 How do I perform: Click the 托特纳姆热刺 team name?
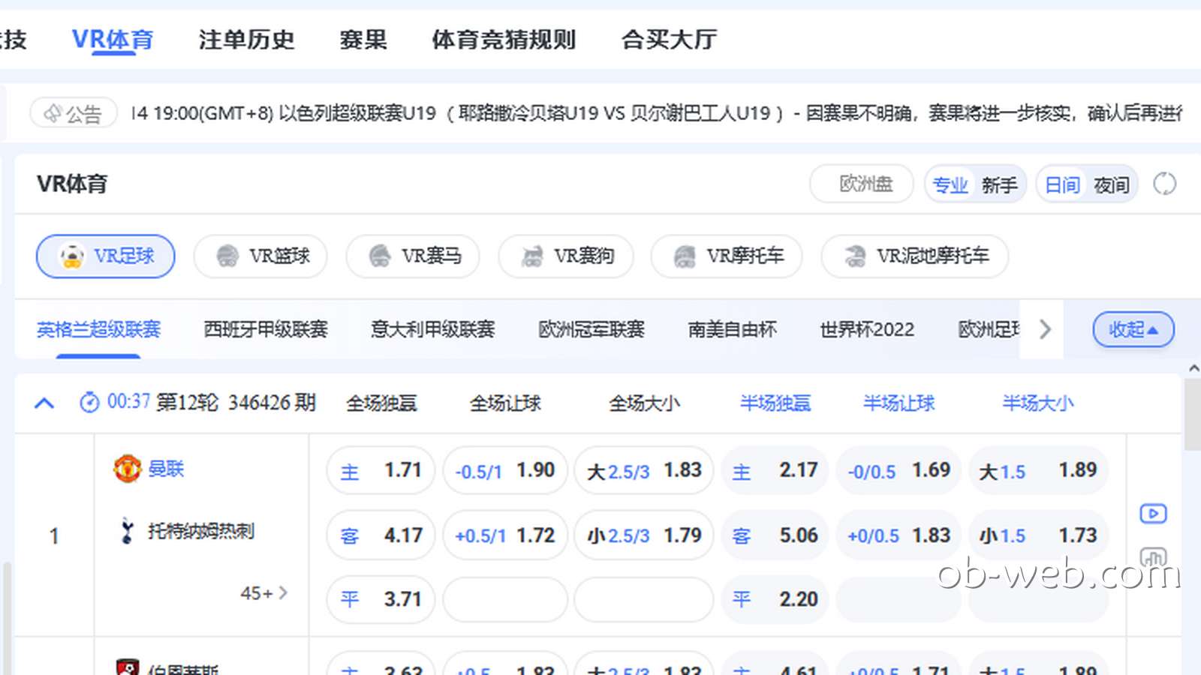[201, 531]
